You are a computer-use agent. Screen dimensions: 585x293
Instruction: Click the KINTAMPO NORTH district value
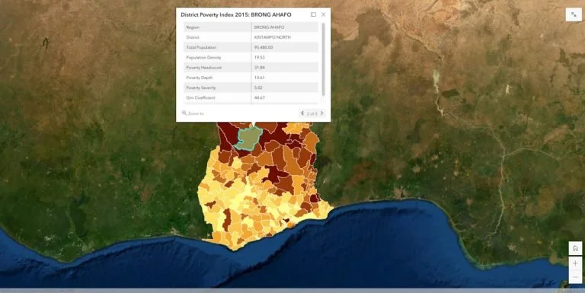273,37
